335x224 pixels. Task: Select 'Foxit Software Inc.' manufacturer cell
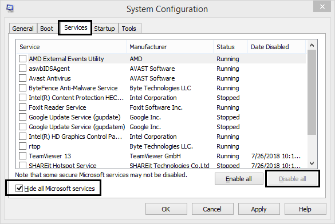156,107
